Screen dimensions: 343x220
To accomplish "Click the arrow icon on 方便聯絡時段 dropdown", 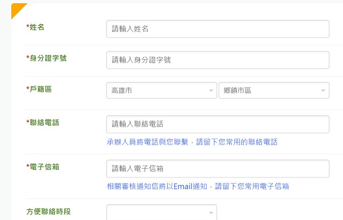I will pos(211,213).
